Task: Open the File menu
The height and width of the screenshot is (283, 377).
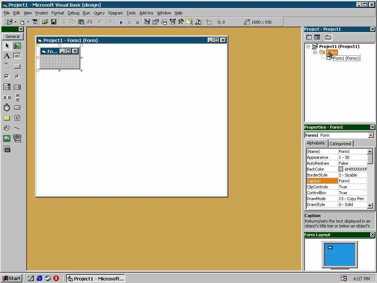Action: coord(7,13)
